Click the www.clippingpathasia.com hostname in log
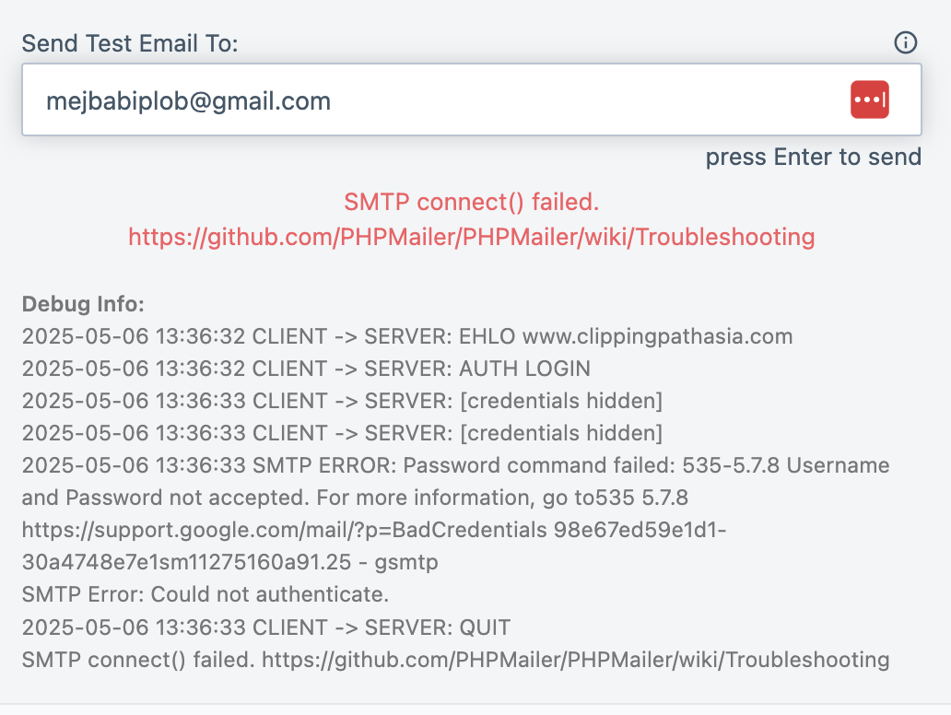The width and height of the screenshot is (951, 715). pos(657,336)
